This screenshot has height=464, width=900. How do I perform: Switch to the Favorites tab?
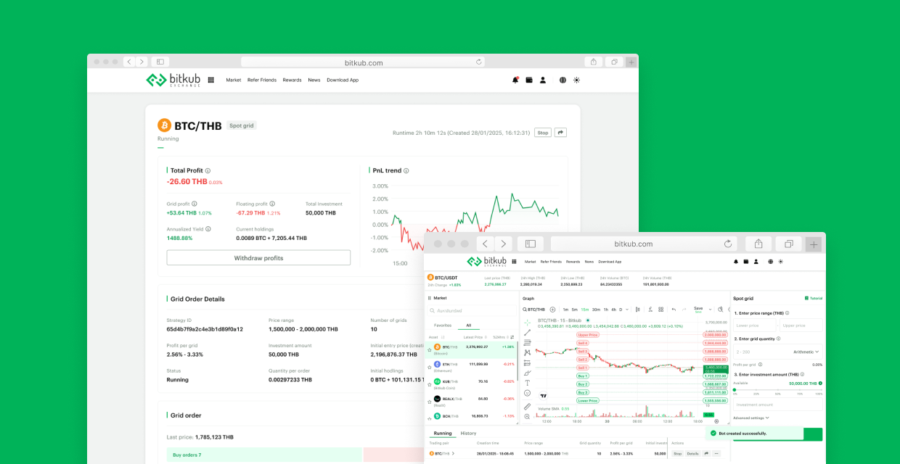click(x=442, y=326)
